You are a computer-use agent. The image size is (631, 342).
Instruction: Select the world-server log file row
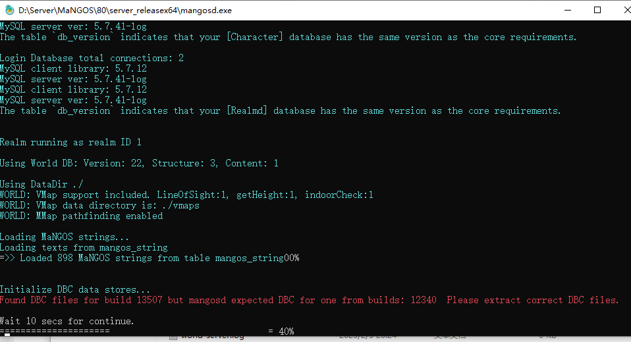pyautogui.click(x=322, y=337)
